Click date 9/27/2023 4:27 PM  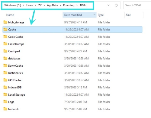tap(75, 51)
